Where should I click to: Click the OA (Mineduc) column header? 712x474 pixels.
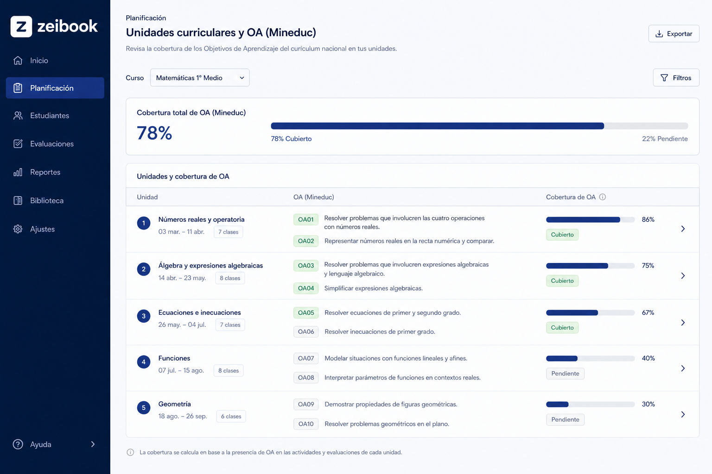point(314,197)
